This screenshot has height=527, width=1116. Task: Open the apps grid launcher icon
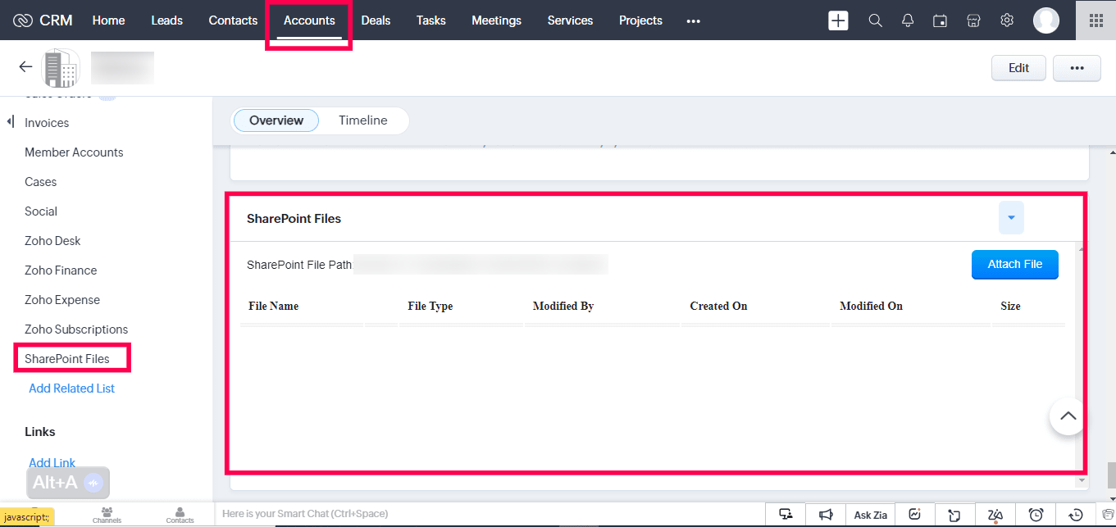1096,20
